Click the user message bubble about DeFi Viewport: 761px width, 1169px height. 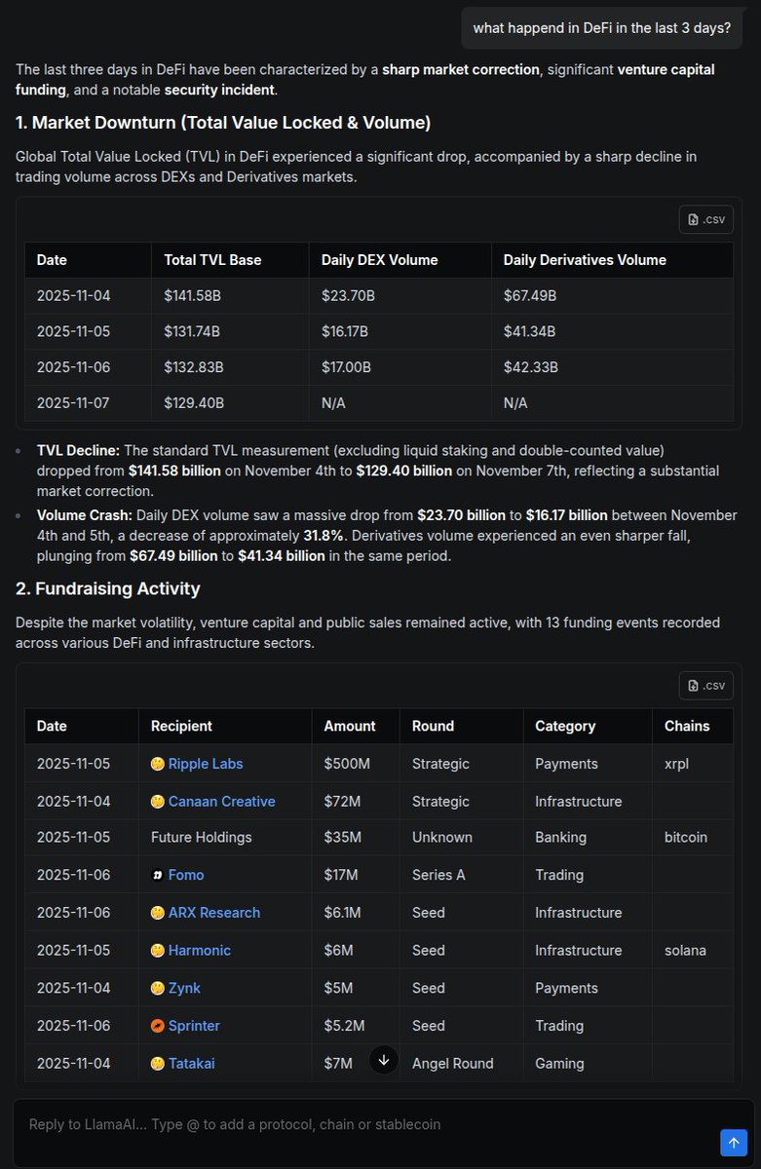602,27
